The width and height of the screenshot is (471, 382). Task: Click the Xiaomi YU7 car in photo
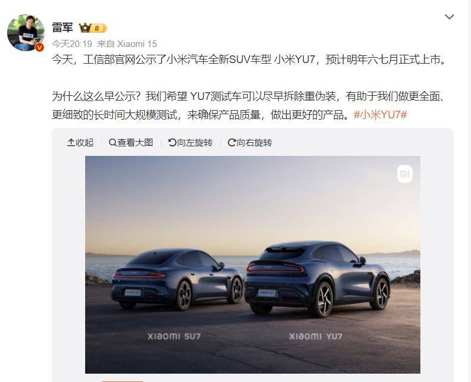coord(317,278)
